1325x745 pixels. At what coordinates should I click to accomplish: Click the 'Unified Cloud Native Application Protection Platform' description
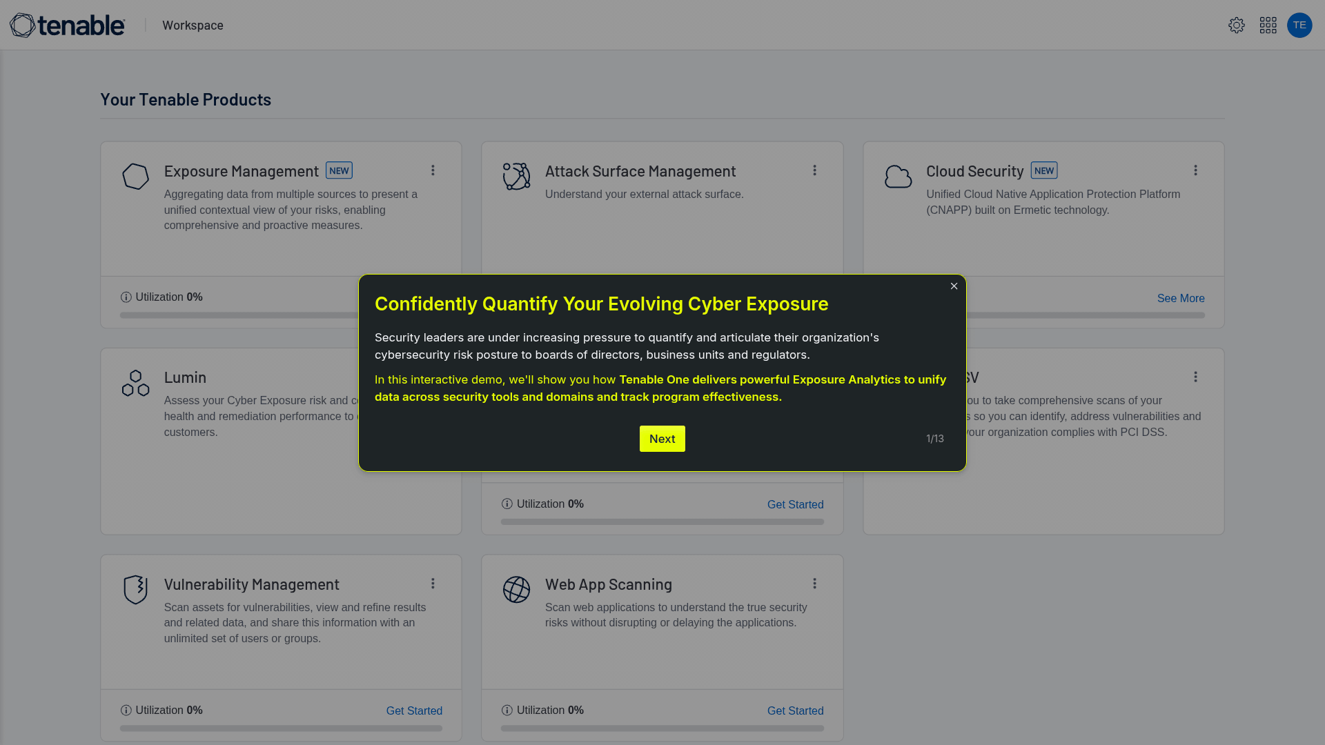tap(1052, 202)
